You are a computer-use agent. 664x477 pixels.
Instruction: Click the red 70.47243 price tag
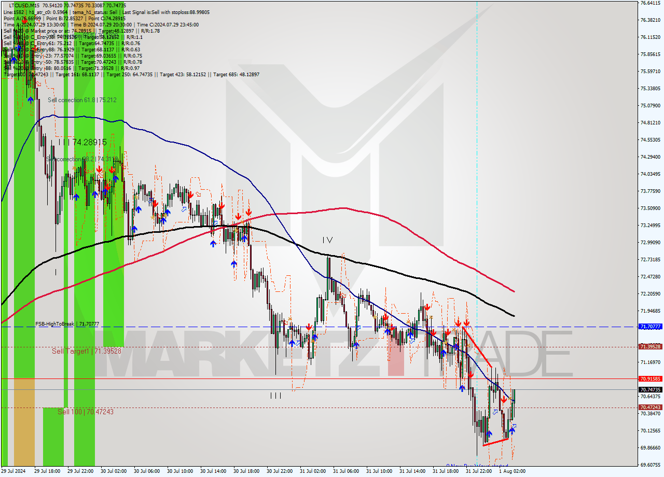click(x=651, y=408)
